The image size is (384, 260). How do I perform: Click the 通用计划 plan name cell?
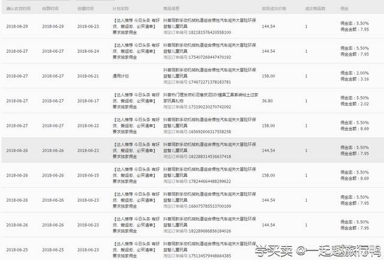coord(121,76)
